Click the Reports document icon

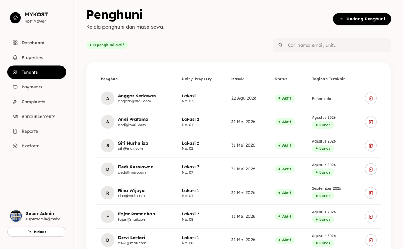pos(15,131)
